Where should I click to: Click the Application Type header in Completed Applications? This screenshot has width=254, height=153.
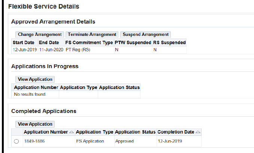(x=94, y=132)
